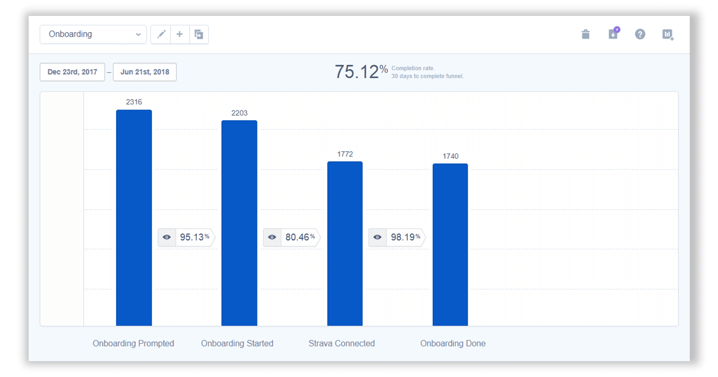Click the download export icon
Screen dimensions: 718x377
click(613, 34)
